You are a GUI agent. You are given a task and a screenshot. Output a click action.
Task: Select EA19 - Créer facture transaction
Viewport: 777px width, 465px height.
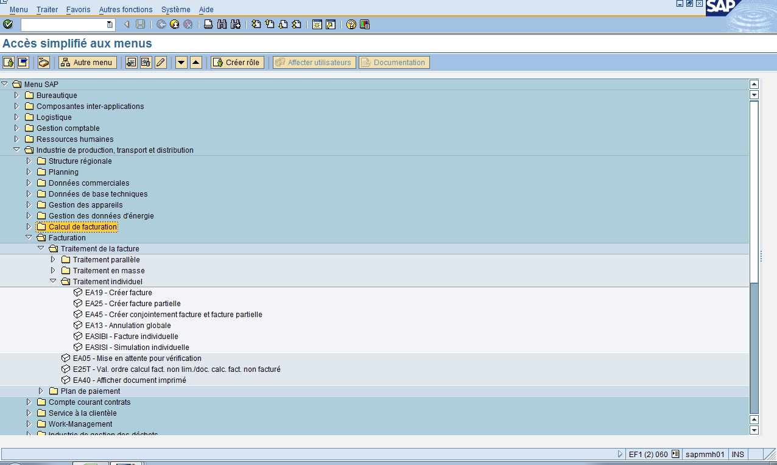[119, 292]
